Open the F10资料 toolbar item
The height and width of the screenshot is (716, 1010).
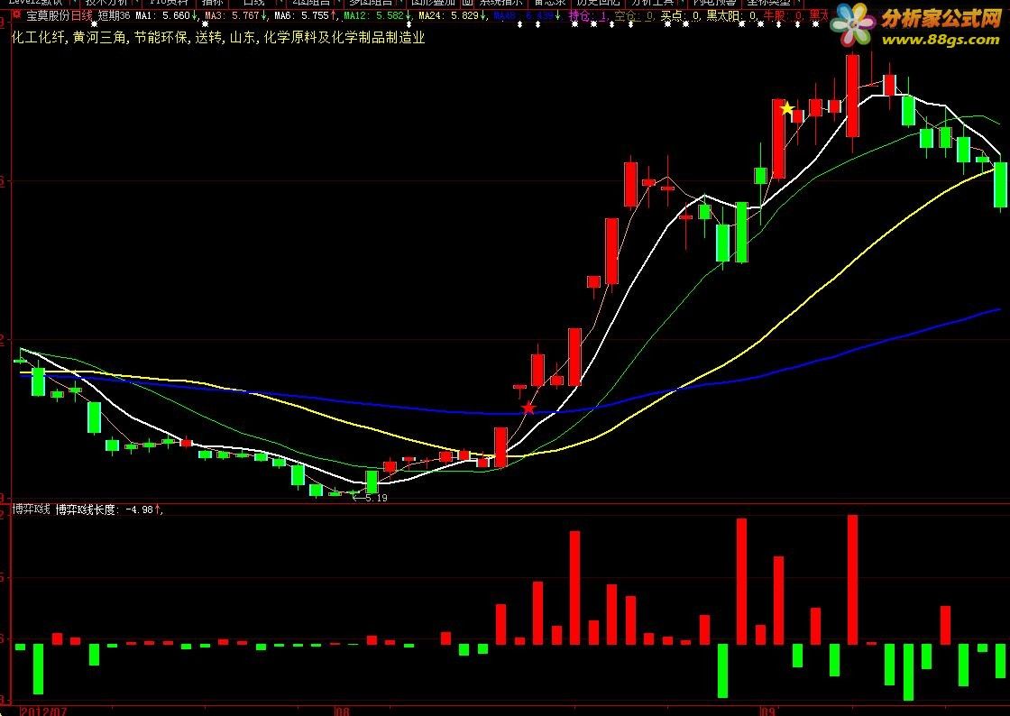(170, 3)
